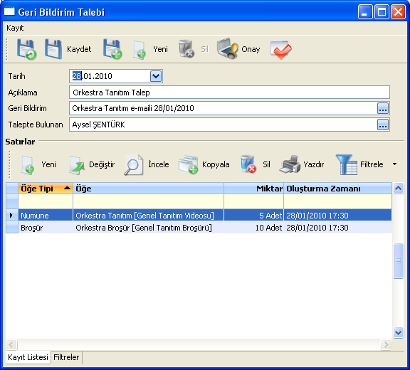Viewport: 410px width, 370px height.
Task: Switch to the Filtreler tab
Action: click(66, 357)
